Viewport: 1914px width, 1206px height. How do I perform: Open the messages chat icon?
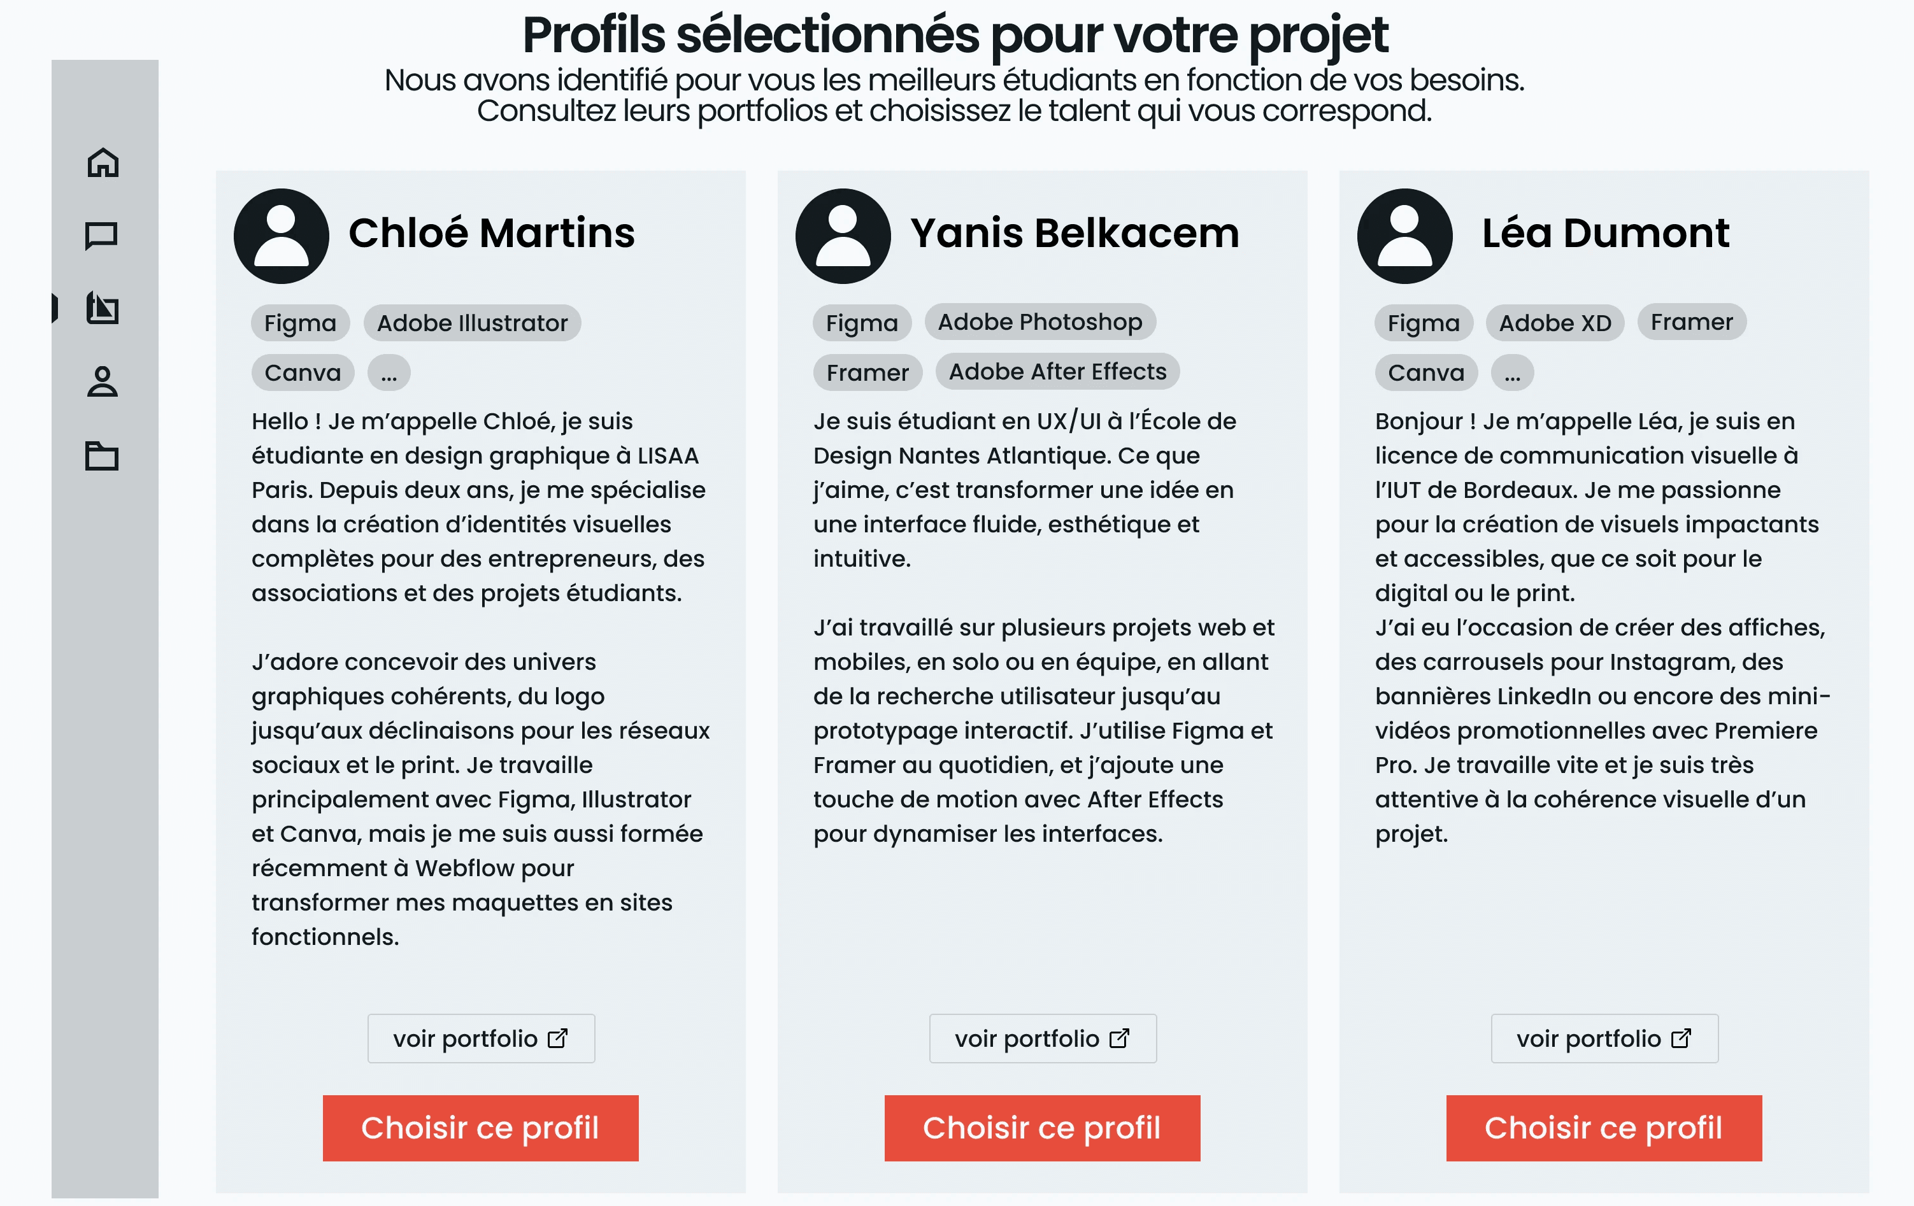pyautogui.click(x=102, y=235)
